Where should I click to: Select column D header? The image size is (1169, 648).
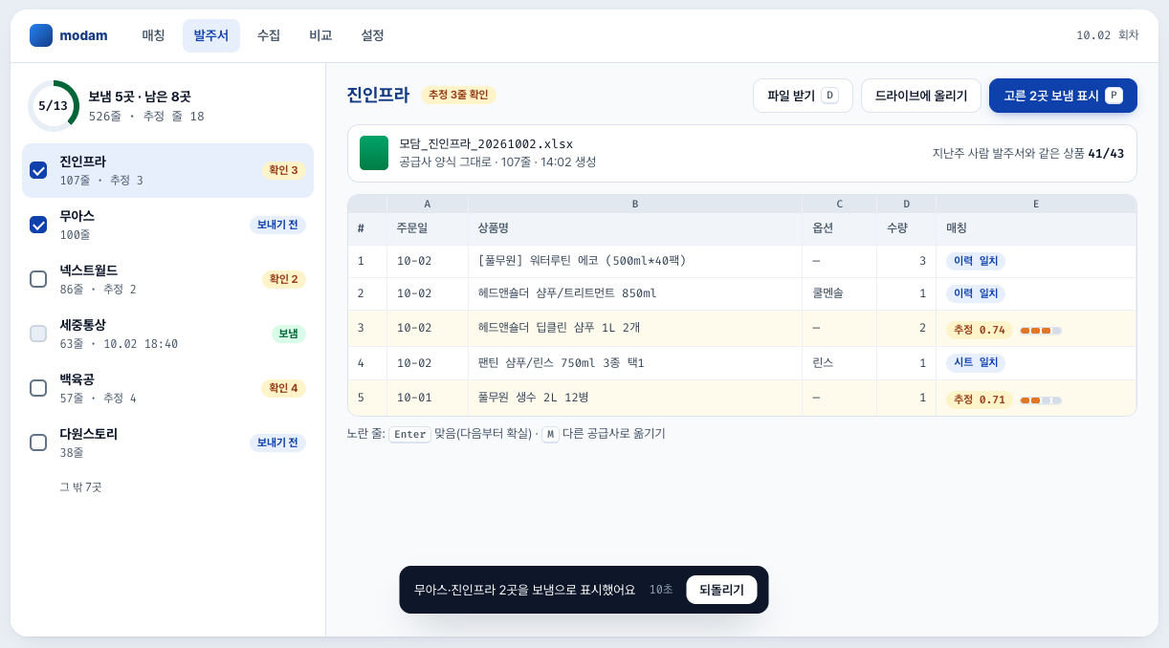click(907, 204)
